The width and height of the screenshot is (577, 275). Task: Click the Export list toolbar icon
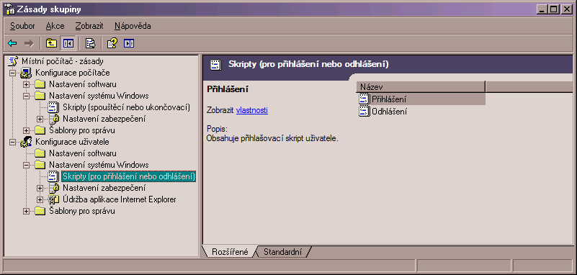pos(90,44)
